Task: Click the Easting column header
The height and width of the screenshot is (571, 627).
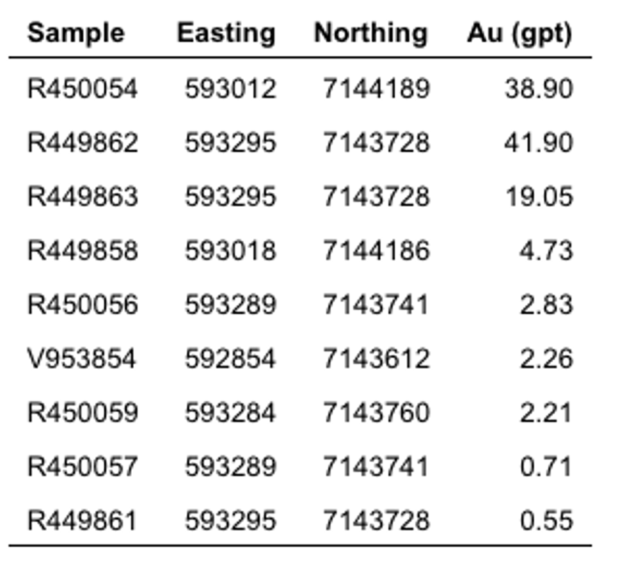Action: click(x=226, y=33)
